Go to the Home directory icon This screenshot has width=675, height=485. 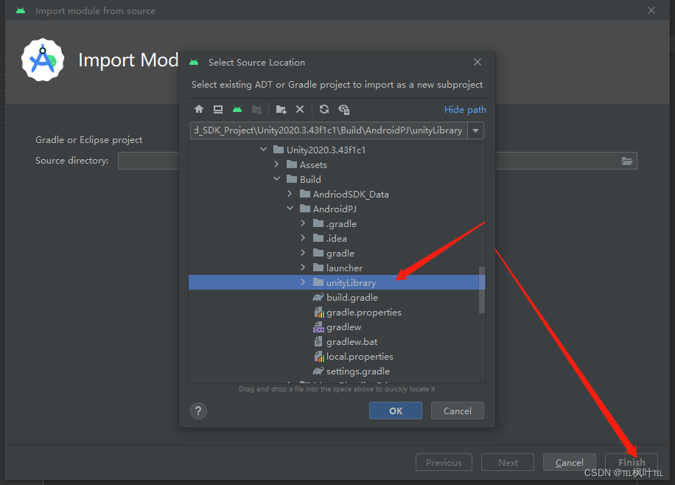pos(198,109)
